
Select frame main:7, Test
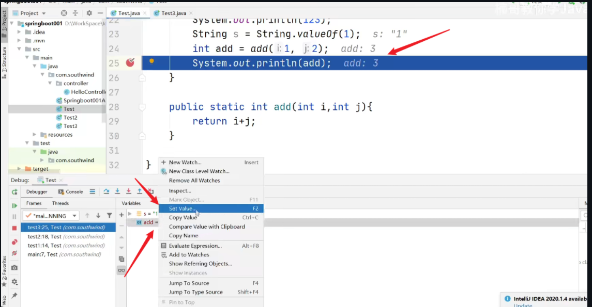68,254
